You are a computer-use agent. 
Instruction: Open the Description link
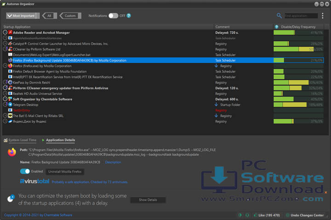[x=113, y=162]
